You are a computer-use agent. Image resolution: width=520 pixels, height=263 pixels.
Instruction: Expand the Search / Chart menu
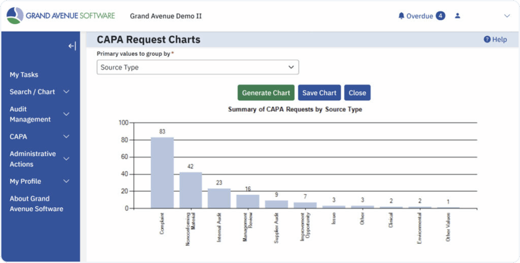[66, 92]
